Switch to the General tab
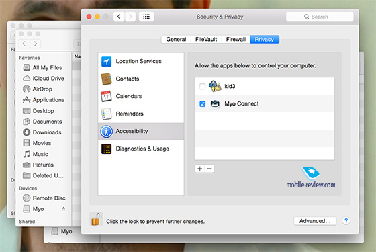Image resolution: width=376 pixels, height=252 pixels. (x=176, y=40)
